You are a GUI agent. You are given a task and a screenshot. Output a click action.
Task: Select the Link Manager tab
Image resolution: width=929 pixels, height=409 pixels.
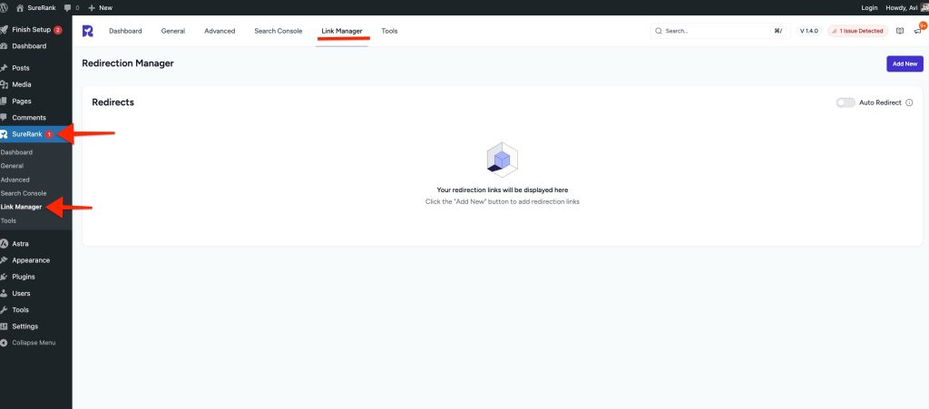pyautogui.click(x=342, y=31)
